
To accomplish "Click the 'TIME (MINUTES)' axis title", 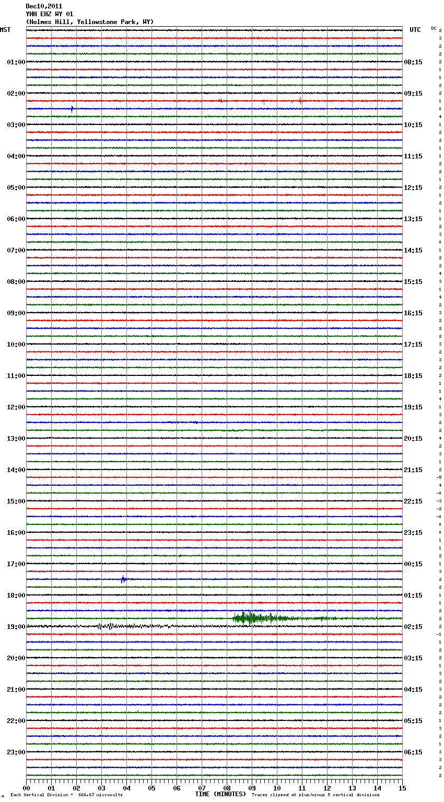I will pos(220,794).
